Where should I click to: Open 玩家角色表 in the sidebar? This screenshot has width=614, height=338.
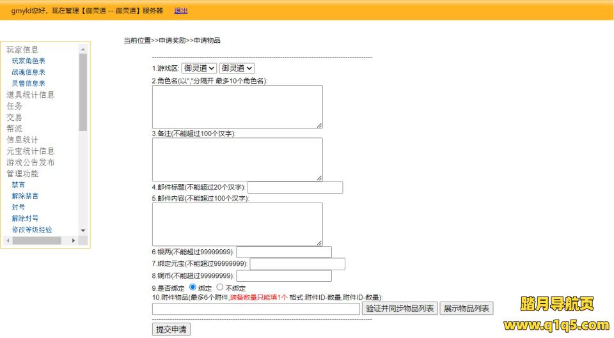pos(28,61)
